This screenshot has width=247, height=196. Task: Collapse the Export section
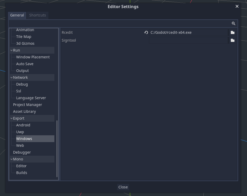pos(11,118)
